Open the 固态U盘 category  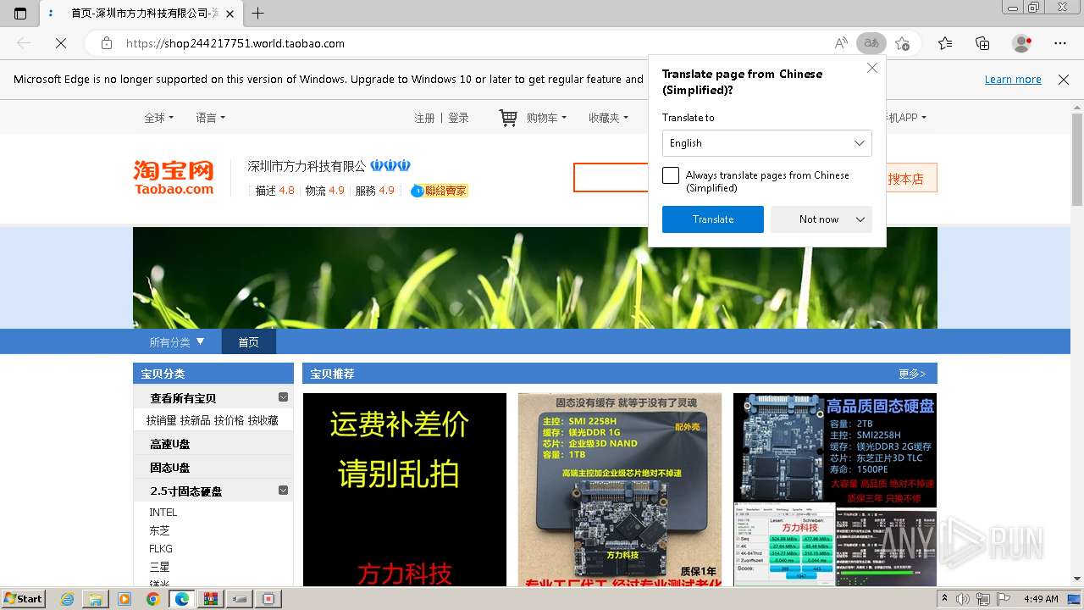click(x=170, y=468)
